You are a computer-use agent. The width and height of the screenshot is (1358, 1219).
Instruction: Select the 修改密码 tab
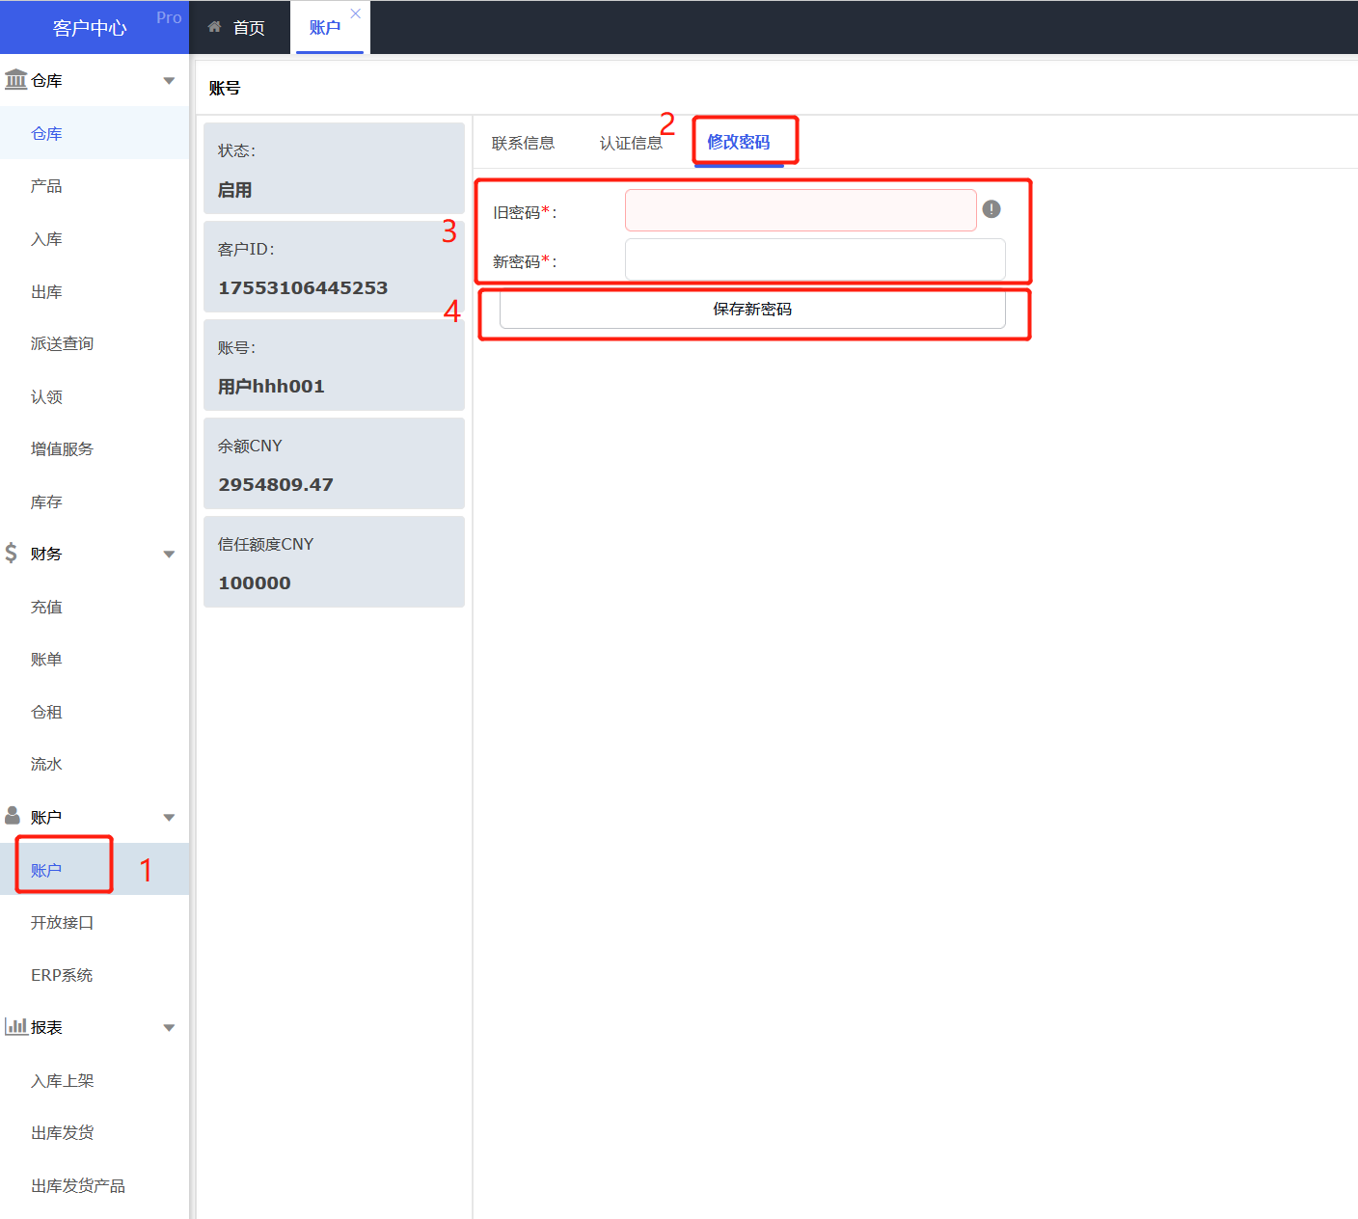coord(739,142)
